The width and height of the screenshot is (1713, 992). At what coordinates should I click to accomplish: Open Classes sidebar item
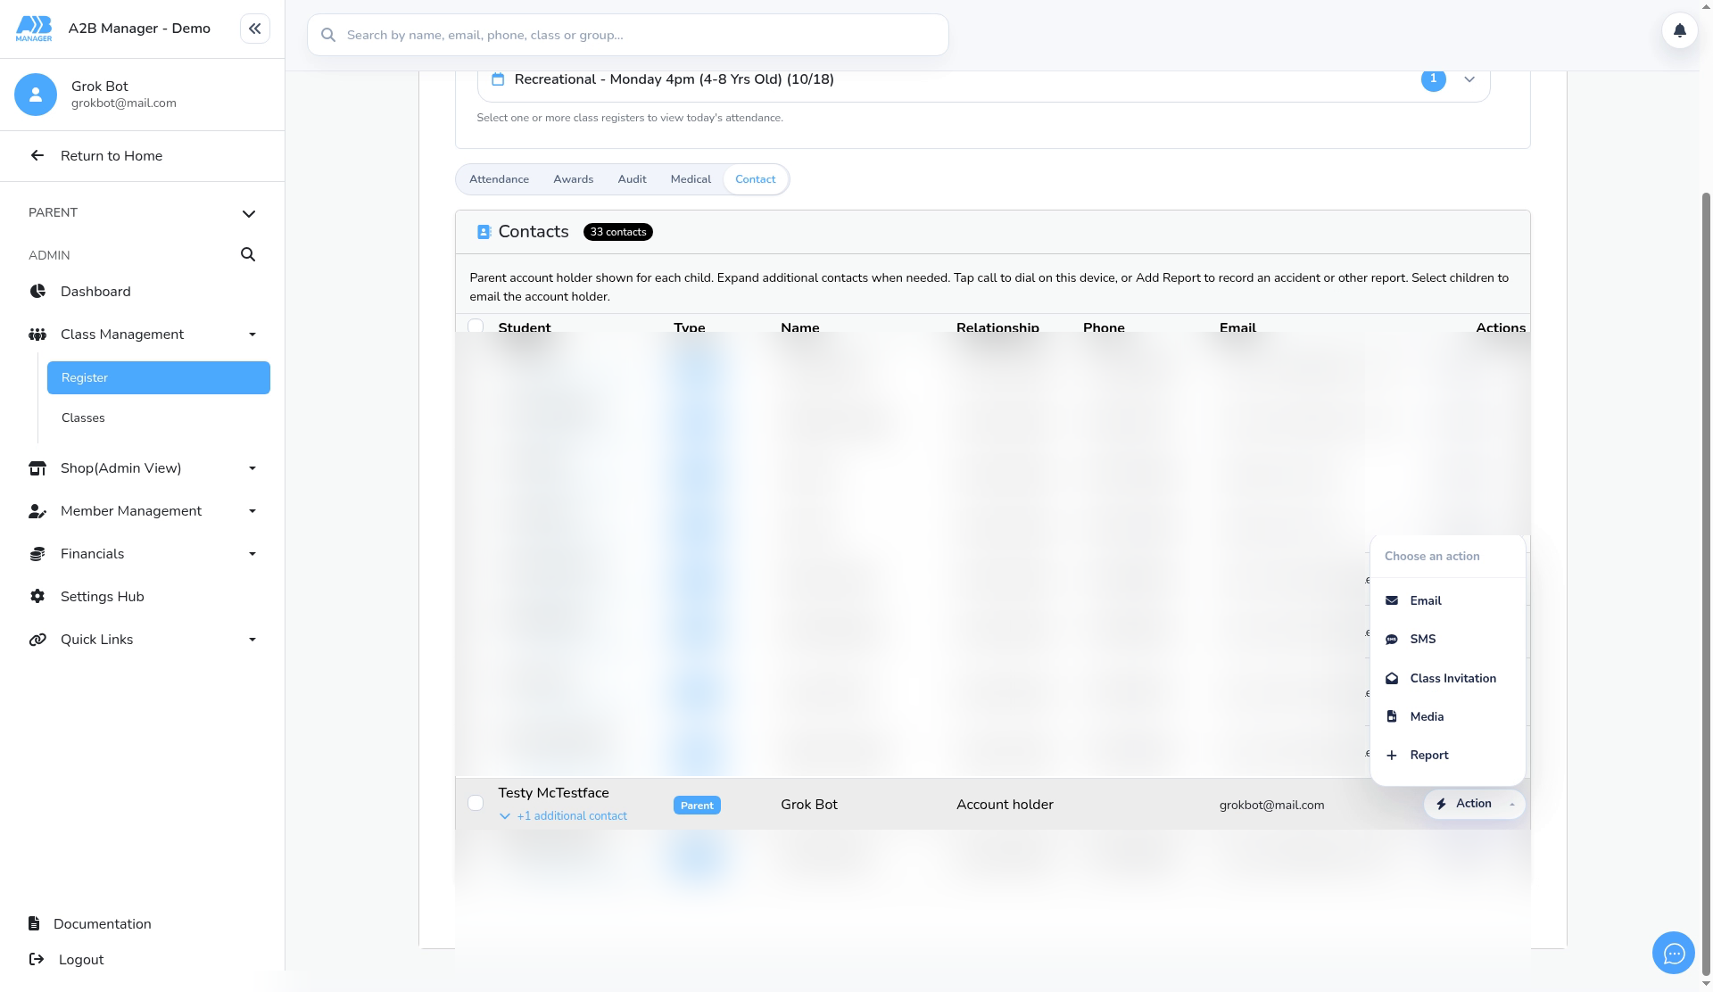tap(159, 417)
